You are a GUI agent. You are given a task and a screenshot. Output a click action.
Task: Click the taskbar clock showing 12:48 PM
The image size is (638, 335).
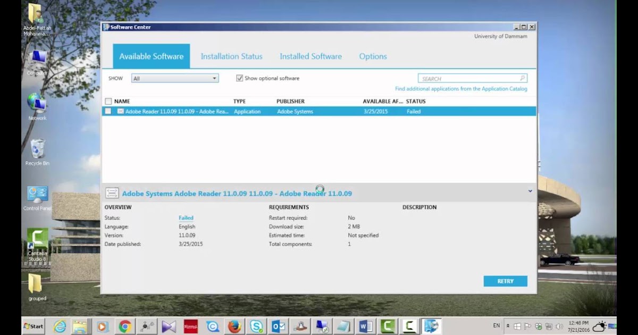click(578, 326)
